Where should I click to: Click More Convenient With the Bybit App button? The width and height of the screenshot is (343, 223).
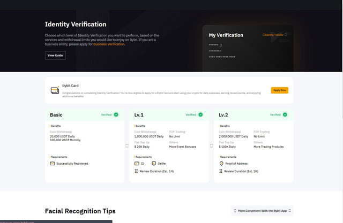(x=262, y=211)
